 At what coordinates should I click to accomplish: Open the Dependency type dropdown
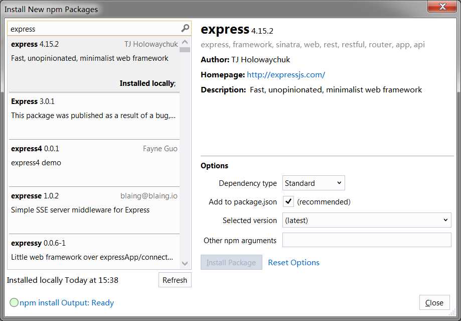(x=314, y=183)
